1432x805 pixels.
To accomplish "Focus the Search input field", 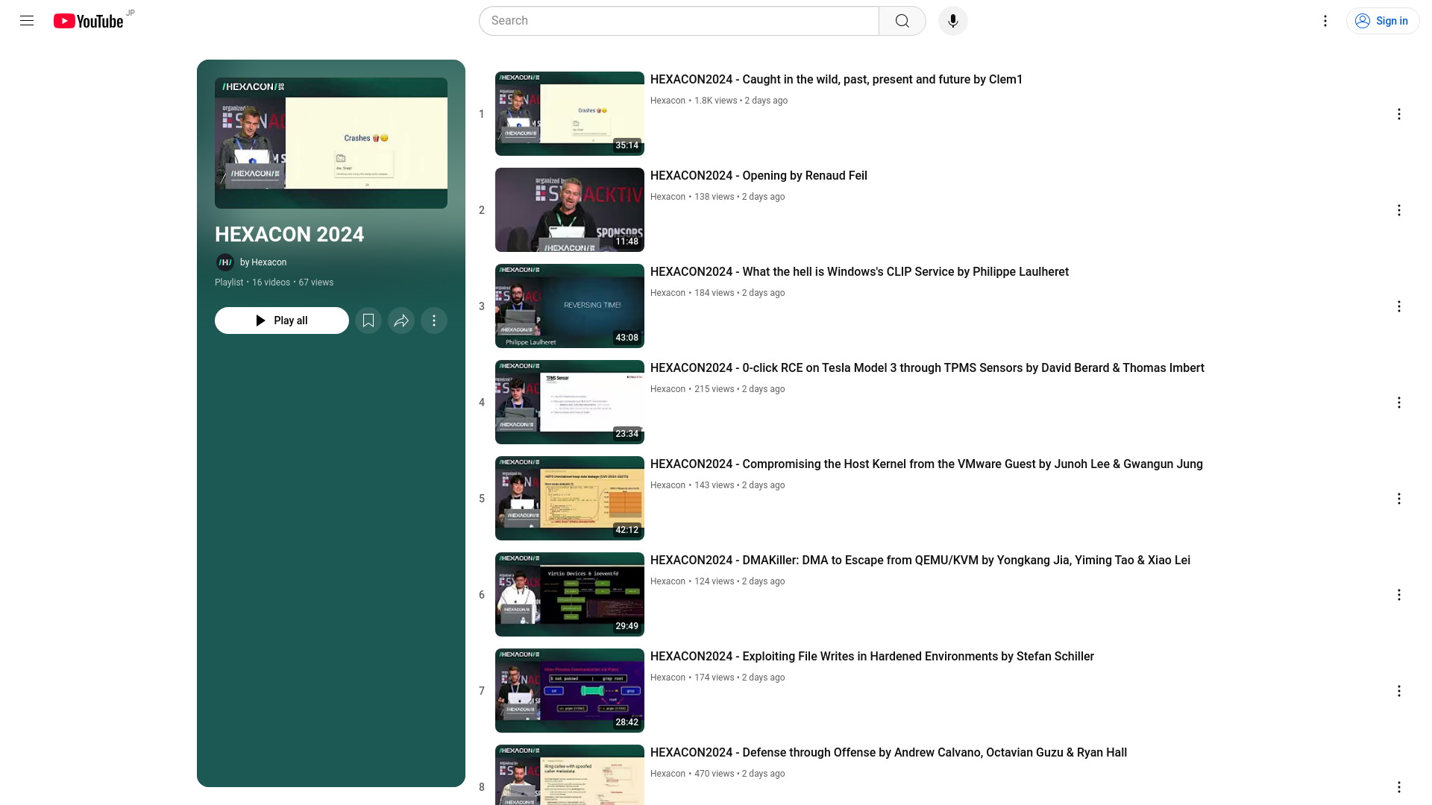I will click(679, 21).
